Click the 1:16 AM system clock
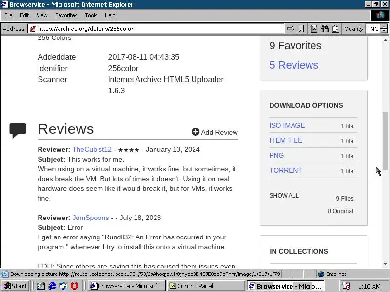The image size is (390, 292). [369, 286]
